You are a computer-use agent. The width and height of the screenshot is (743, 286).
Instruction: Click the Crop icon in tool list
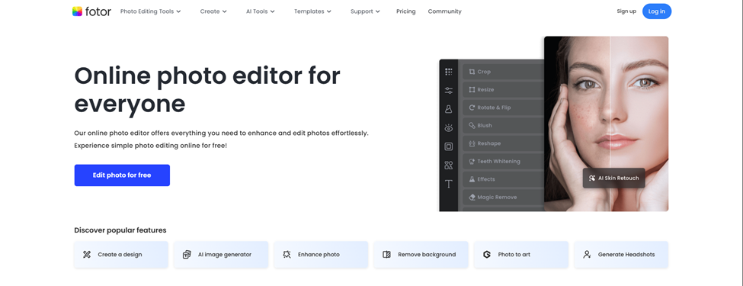472,72
